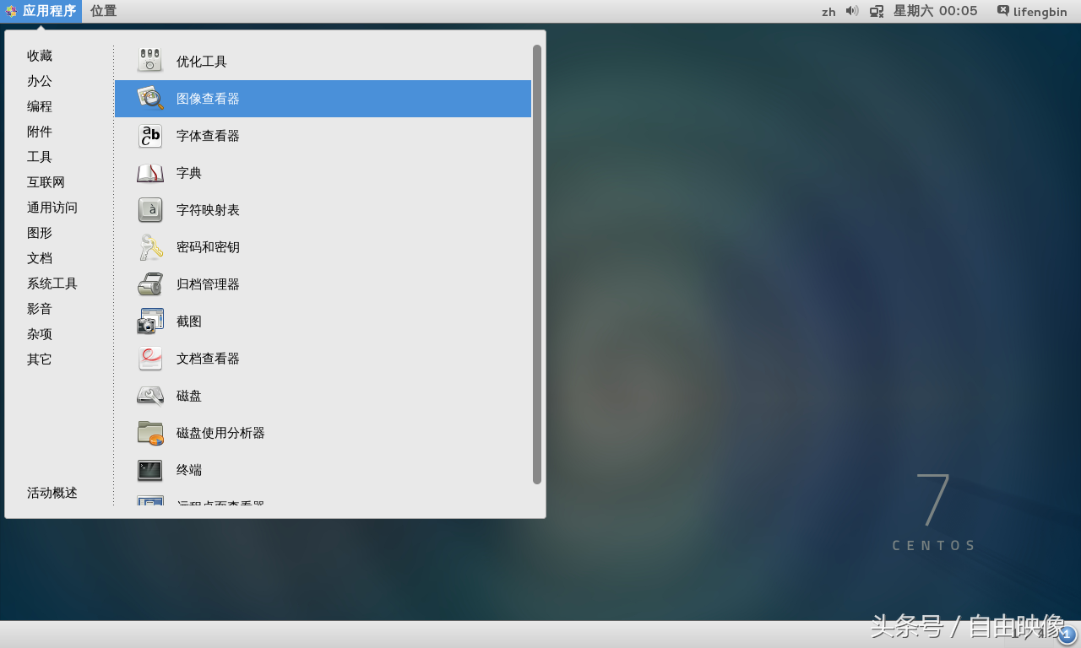This screenshot has height=648, width=1081.
Task: Launch 归档管理器 archive manager icon
Action: click(x=150, y=284)
